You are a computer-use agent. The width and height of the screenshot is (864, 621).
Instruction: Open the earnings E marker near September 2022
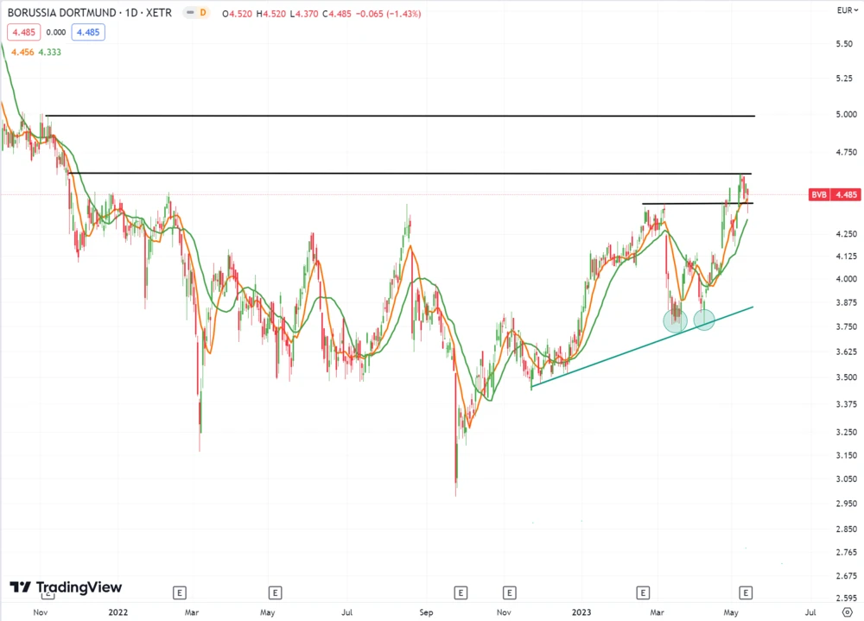point(461,592)
